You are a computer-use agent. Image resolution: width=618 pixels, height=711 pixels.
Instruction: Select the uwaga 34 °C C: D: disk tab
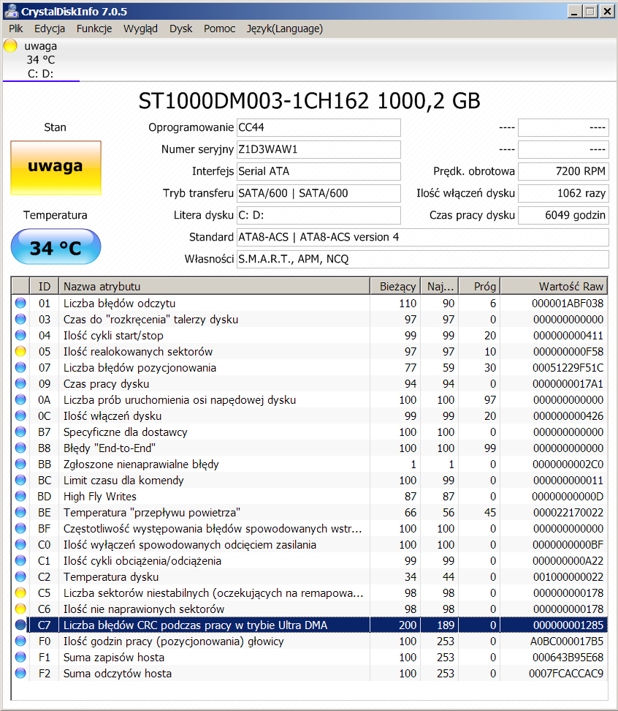coord(41,59)
